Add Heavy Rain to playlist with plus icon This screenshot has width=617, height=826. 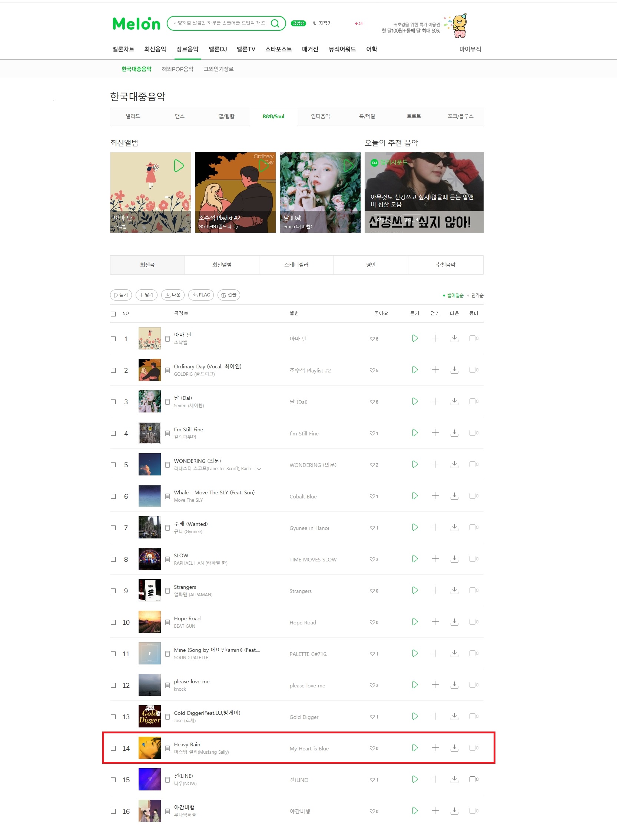coord(435,748)
